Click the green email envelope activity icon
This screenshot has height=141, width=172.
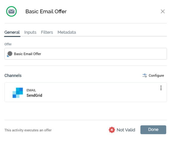(11, 11)
